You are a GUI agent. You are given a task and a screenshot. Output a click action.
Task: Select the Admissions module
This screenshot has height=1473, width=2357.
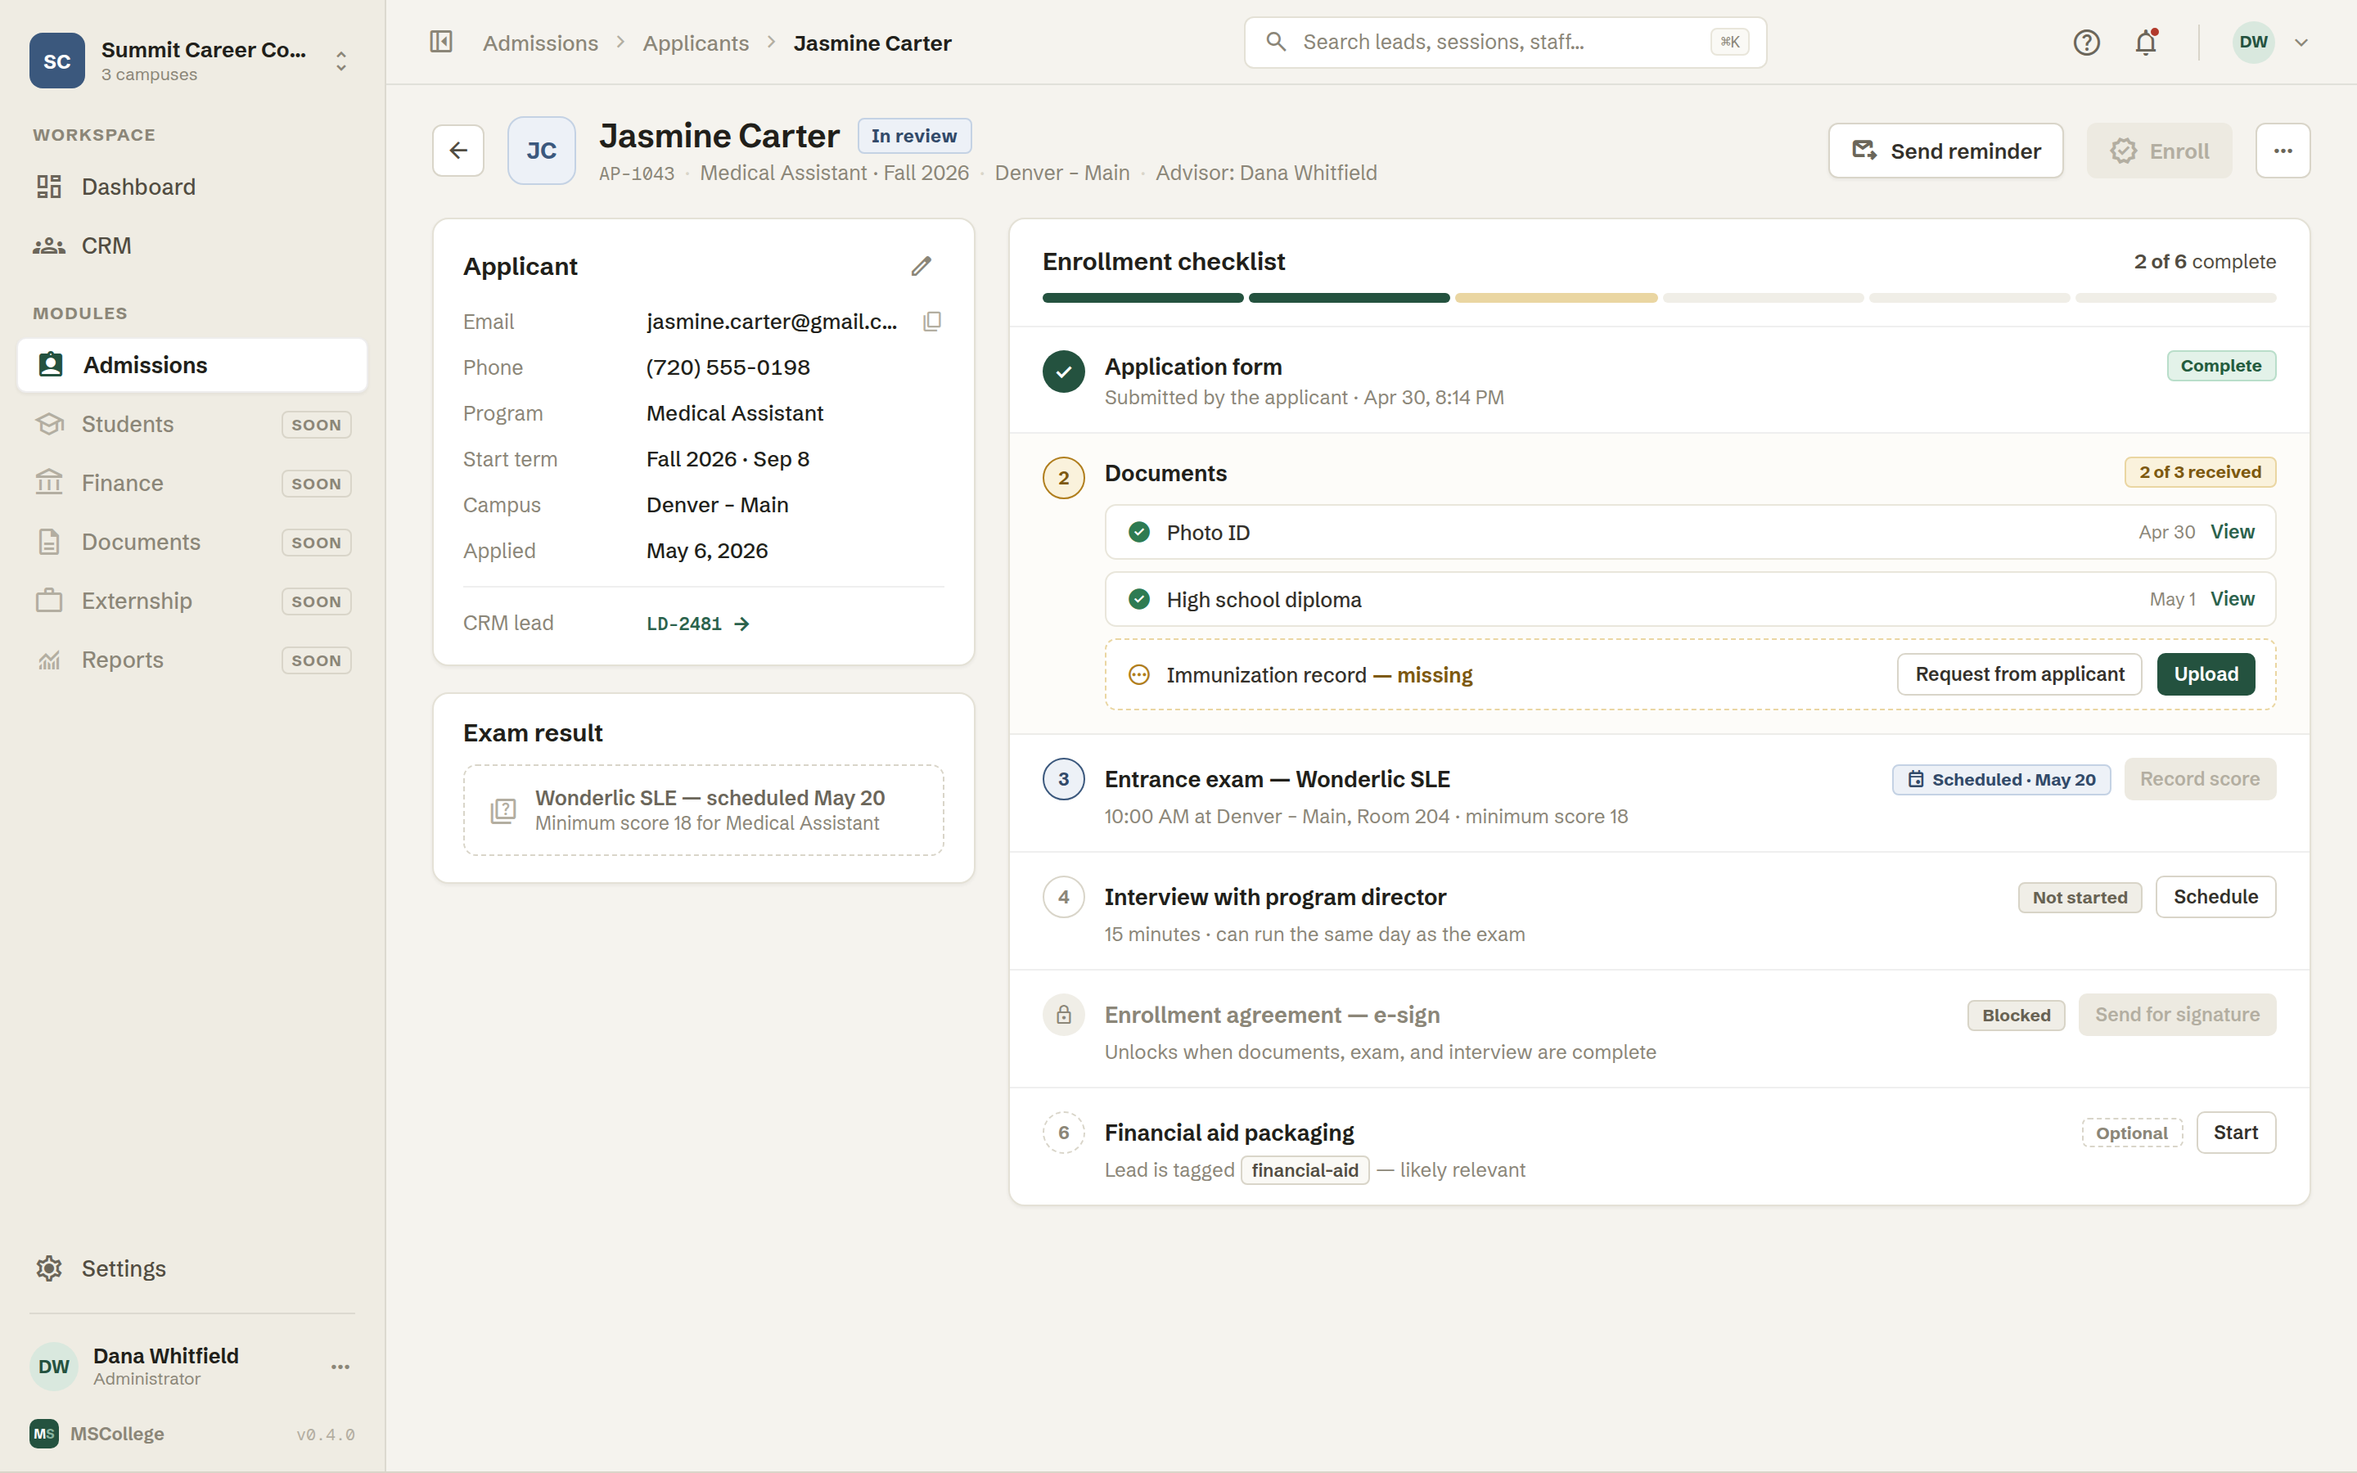(x=192, y=365)
